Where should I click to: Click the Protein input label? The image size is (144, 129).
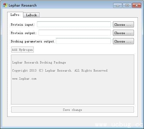coord(22,25)
